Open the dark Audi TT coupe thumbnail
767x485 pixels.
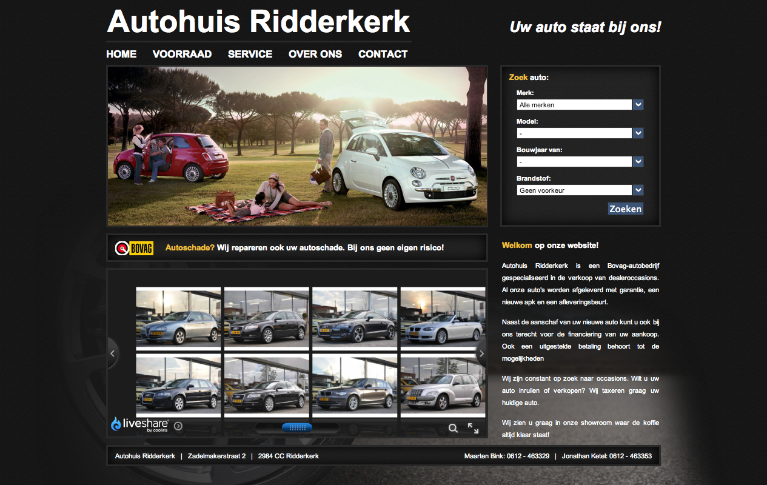[355, 319]
